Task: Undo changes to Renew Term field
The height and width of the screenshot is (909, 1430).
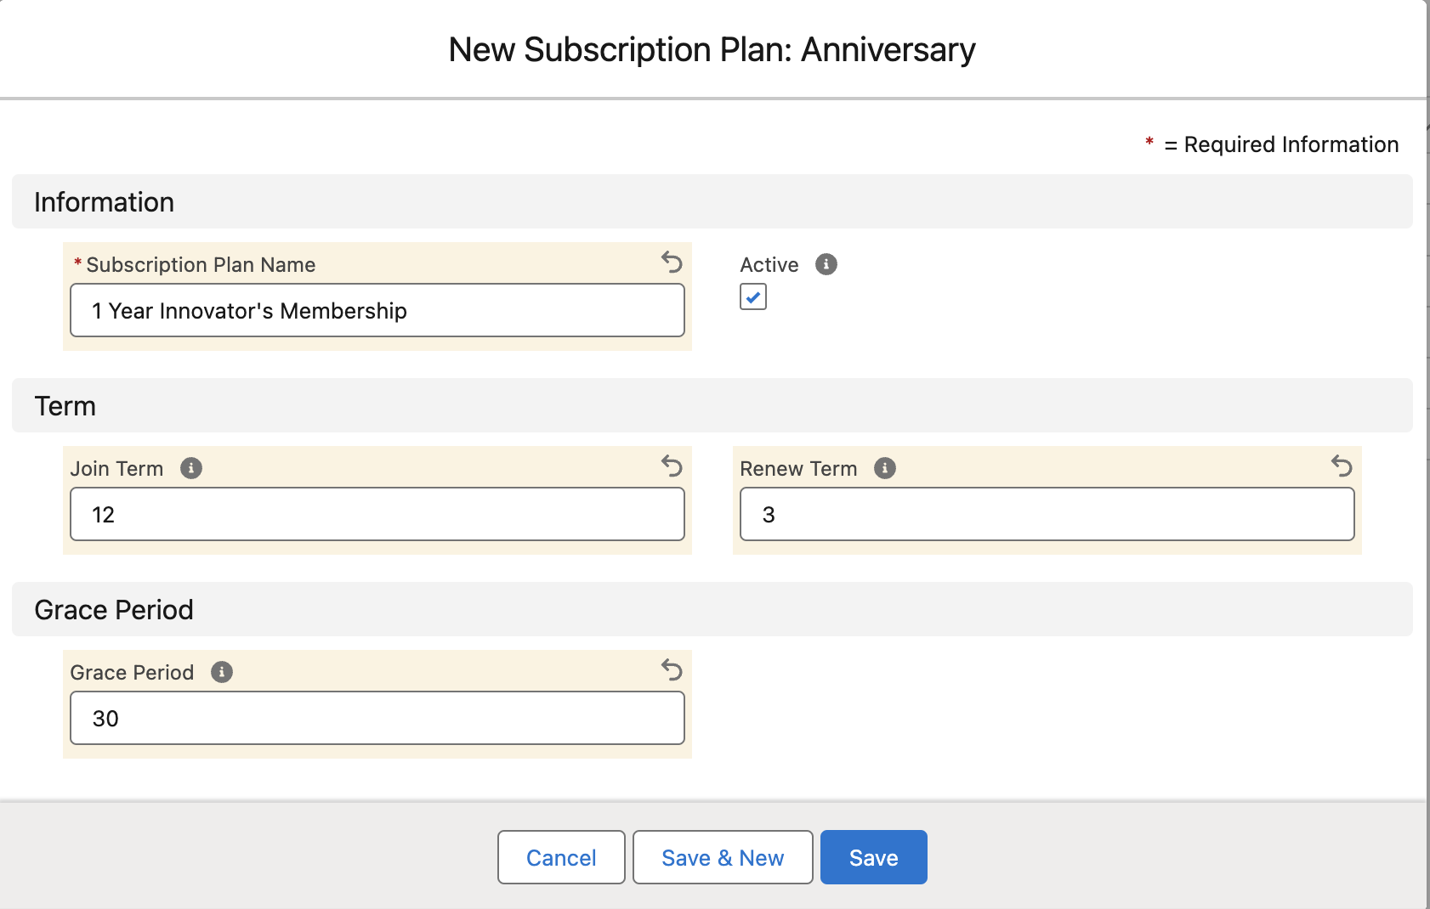Action: click(1342, 466)
